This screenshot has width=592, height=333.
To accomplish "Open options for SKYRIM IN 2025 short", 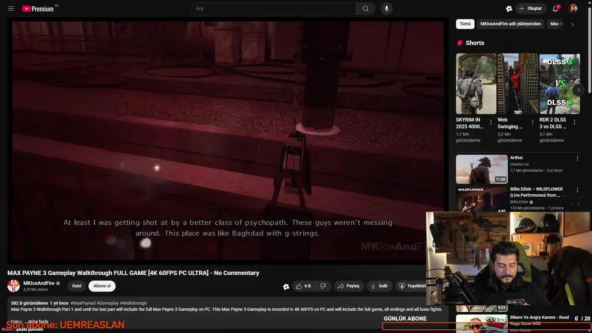I will (x=491, y=123).
